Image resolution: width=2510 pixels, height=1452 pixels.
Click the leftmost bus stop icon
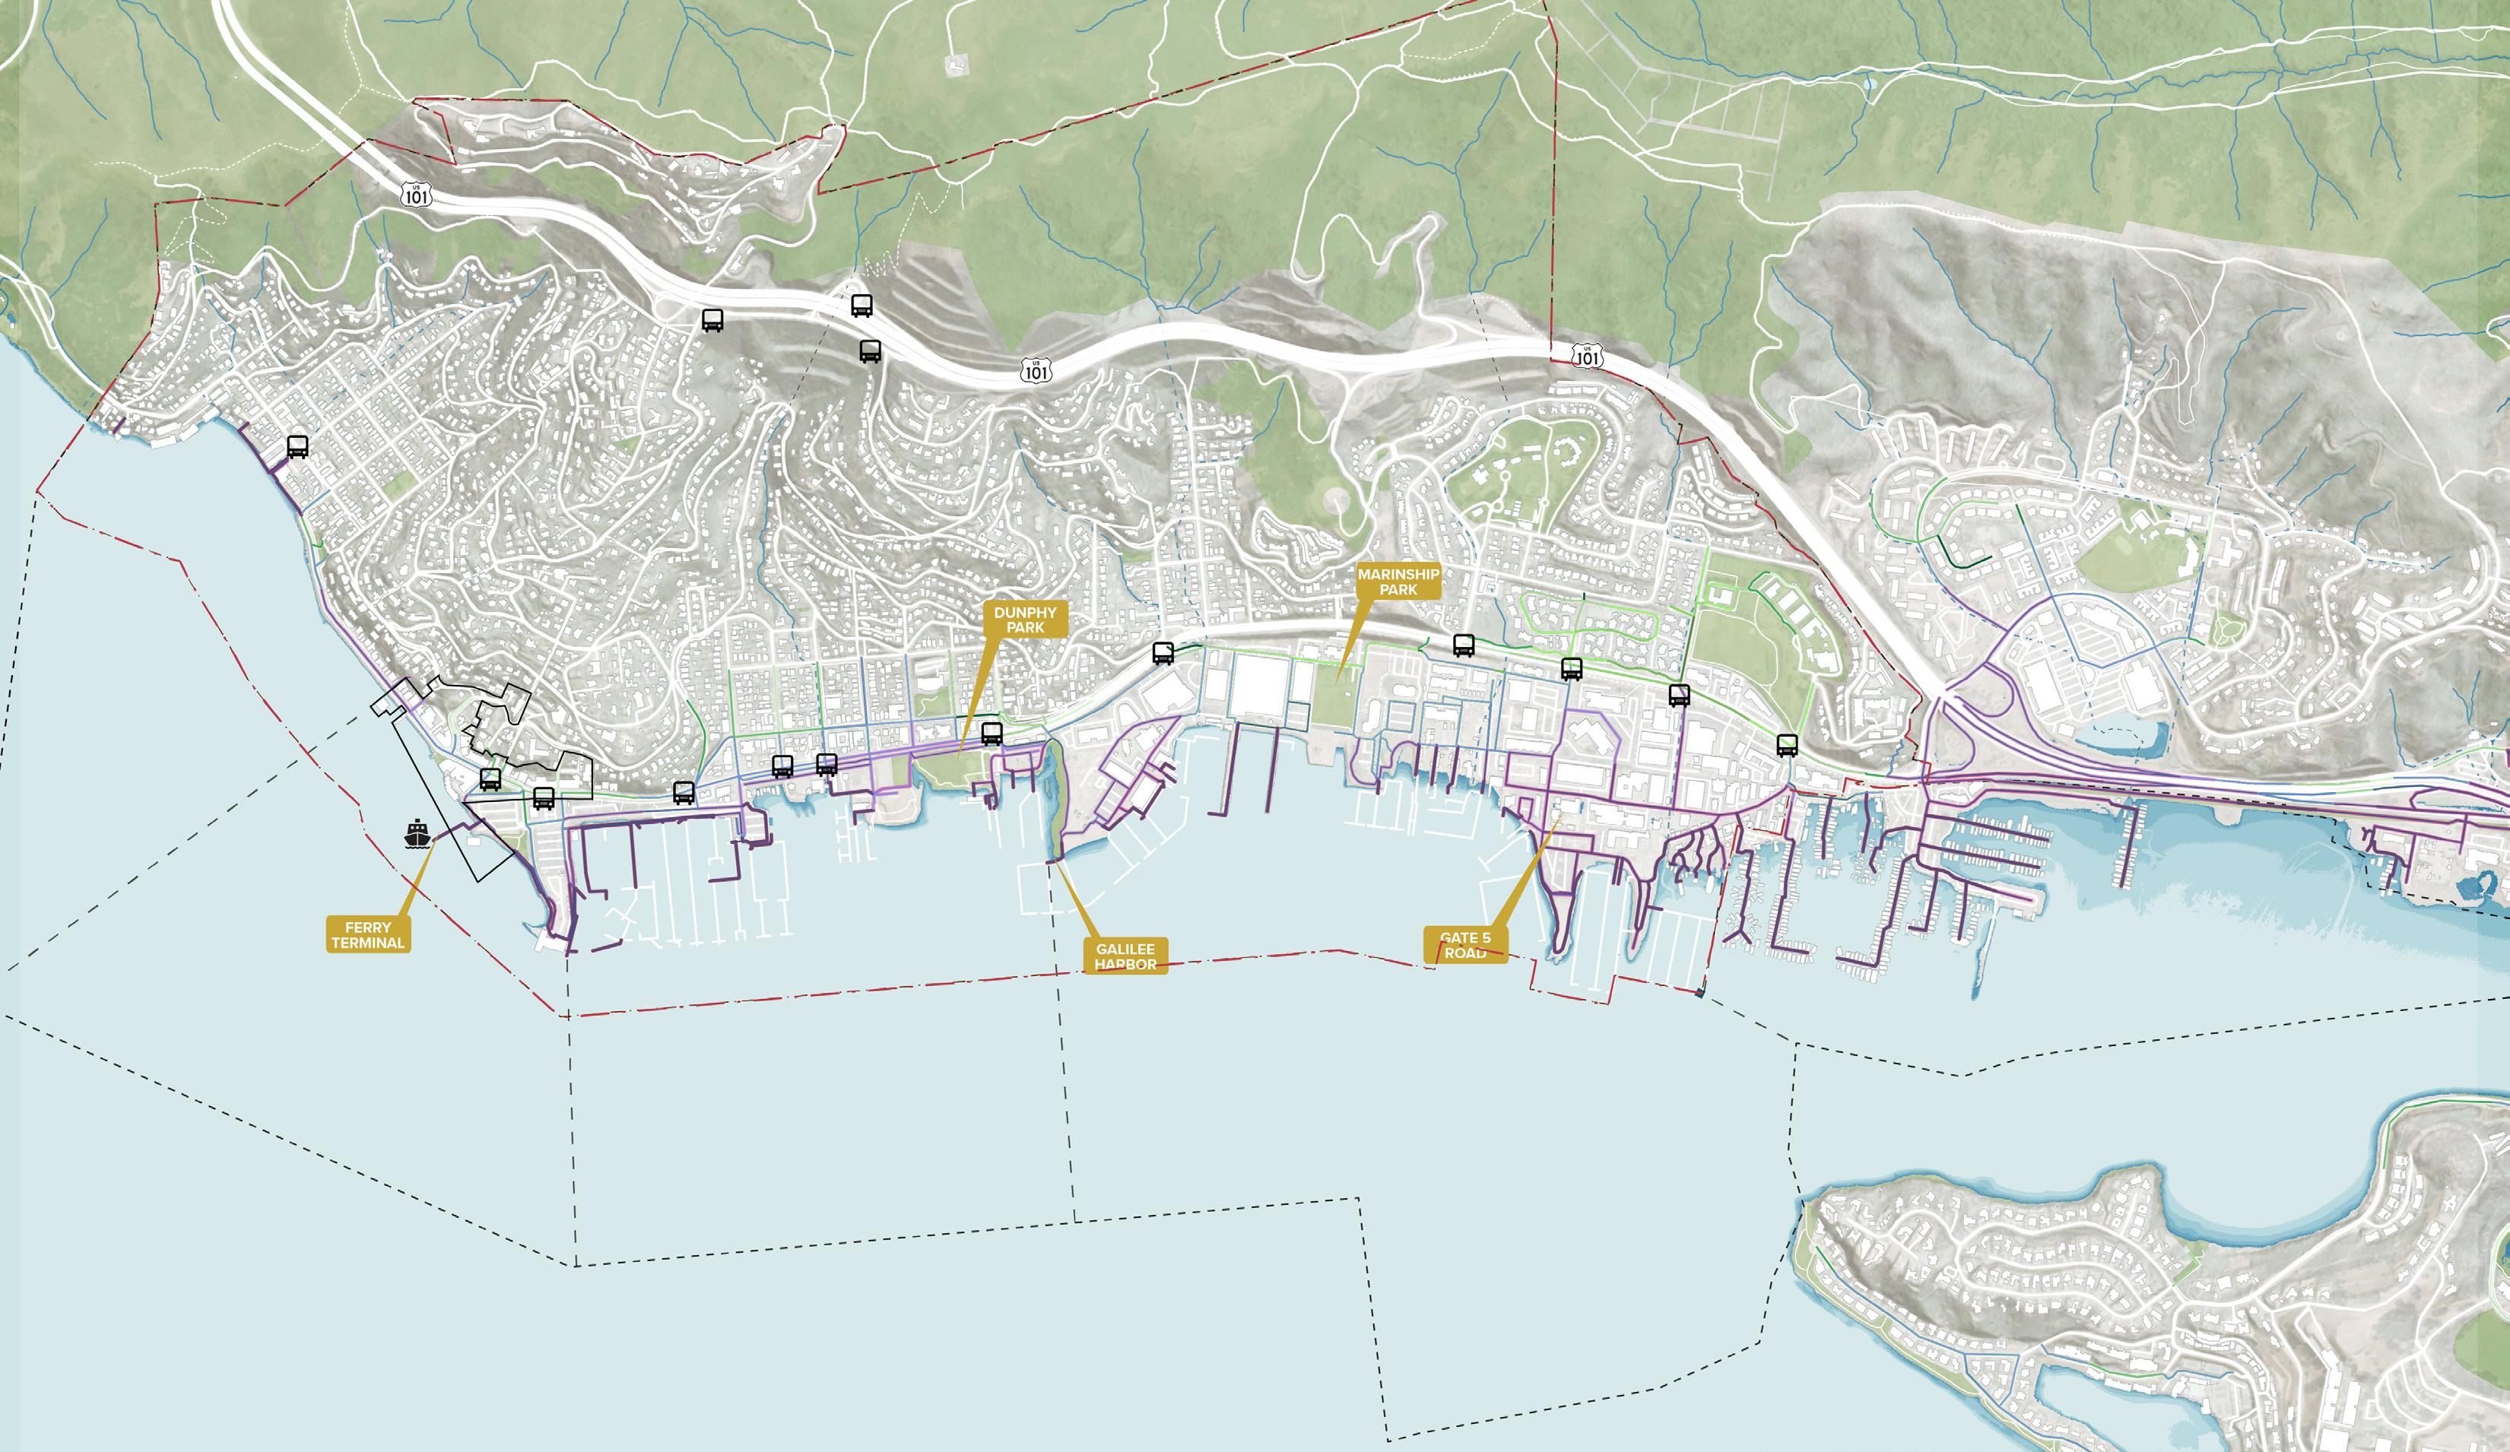tap(297, 447)
